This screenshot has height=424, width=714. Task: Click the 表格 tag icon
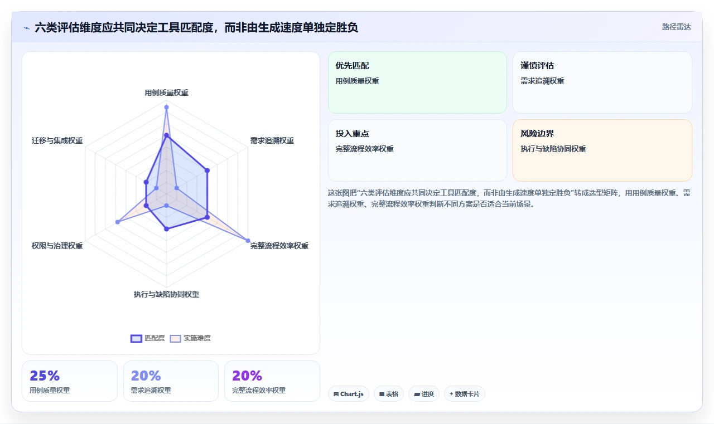(382, 394)
